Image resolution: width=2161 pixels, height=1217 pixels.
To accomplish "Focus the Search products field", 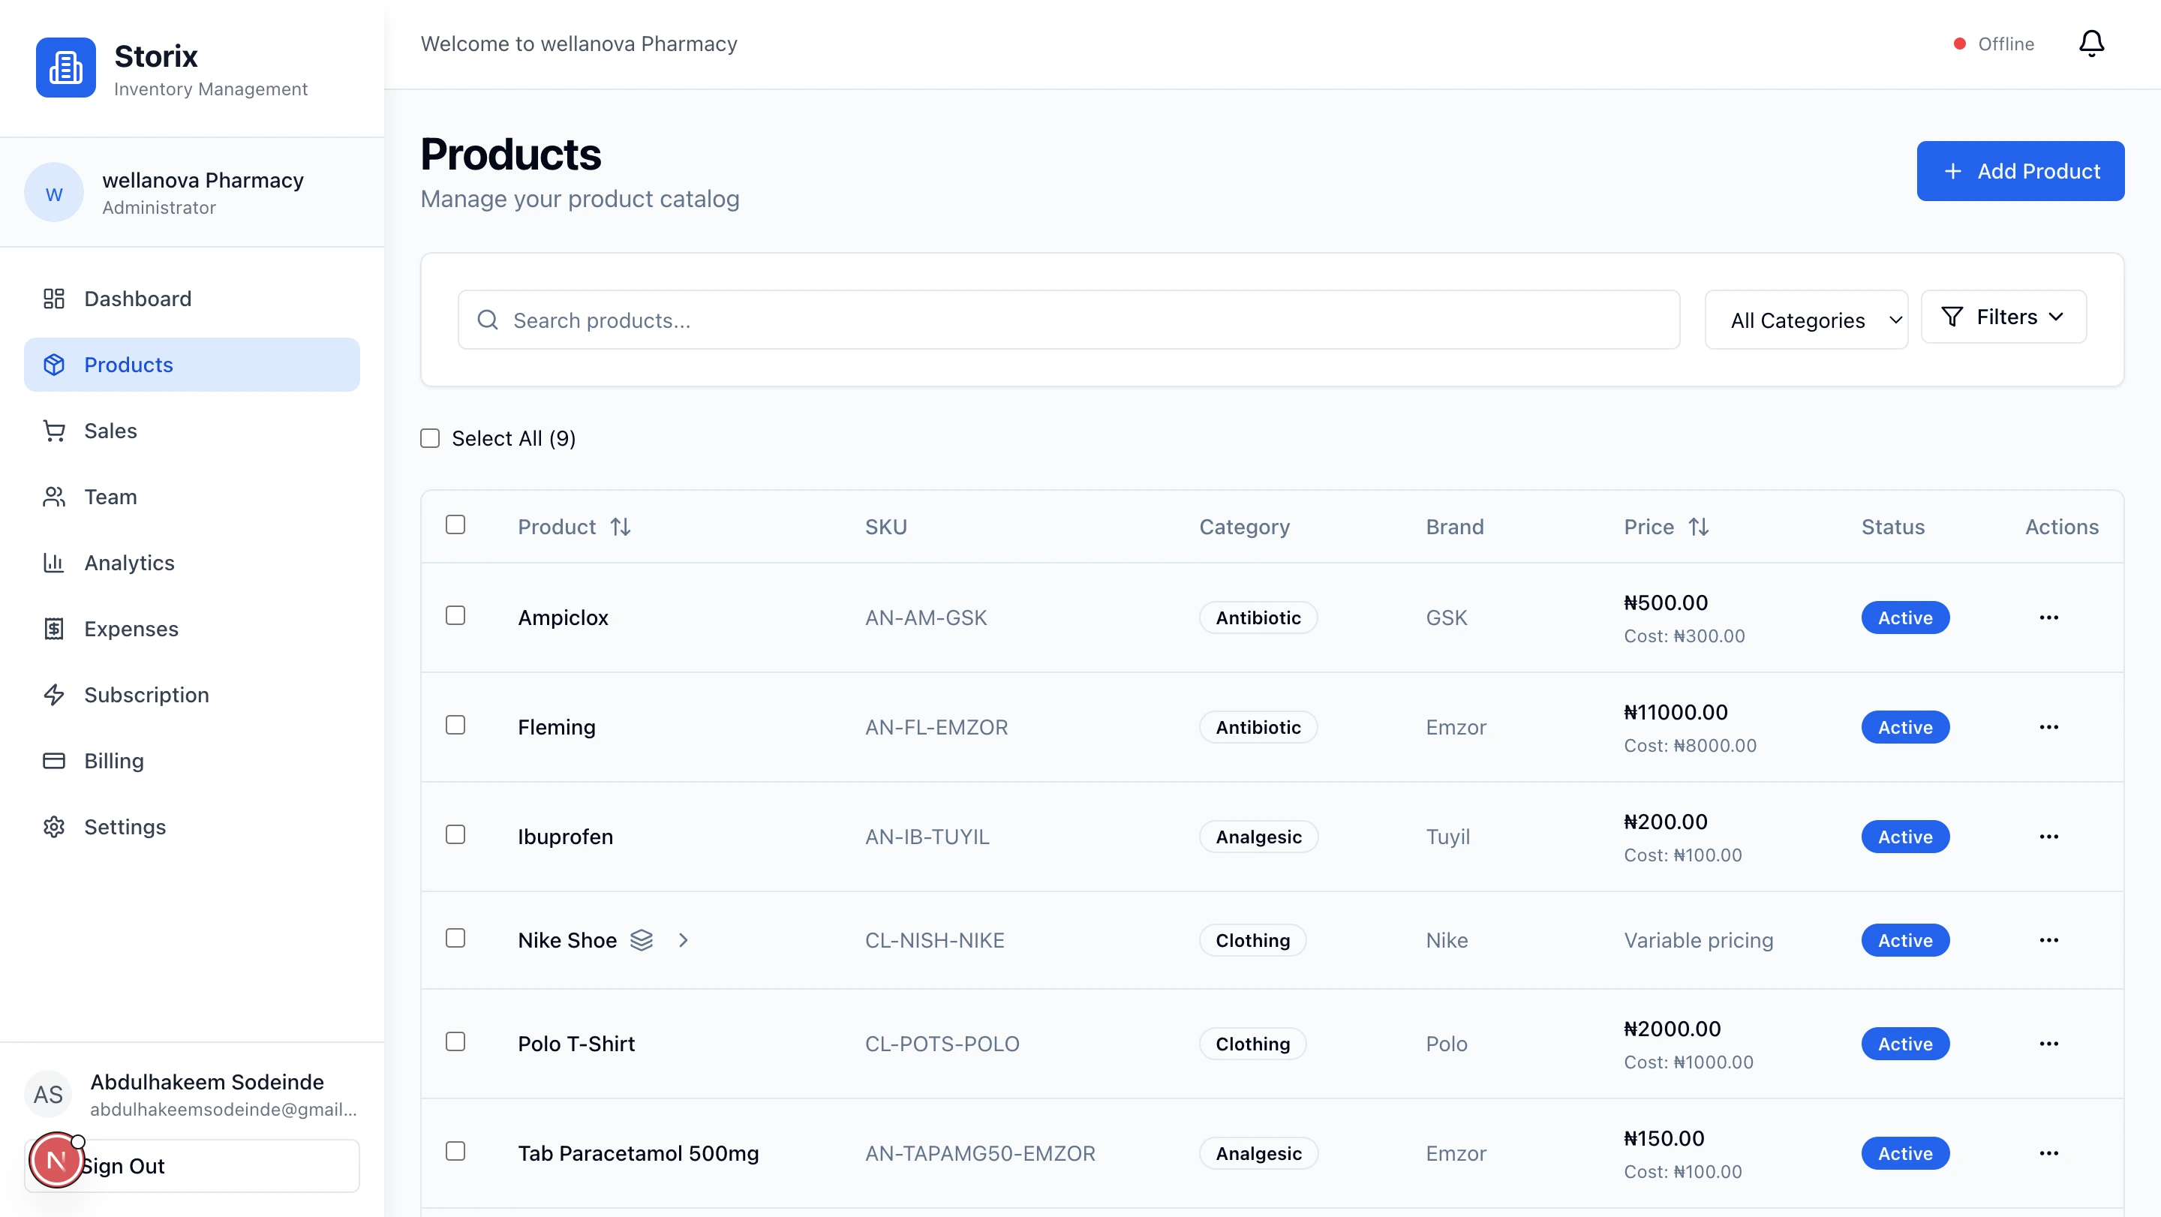I will tap(1068, 320).
